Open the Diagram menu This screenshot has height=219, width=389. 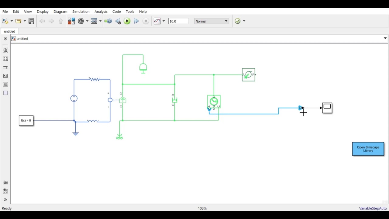point(60,12)
